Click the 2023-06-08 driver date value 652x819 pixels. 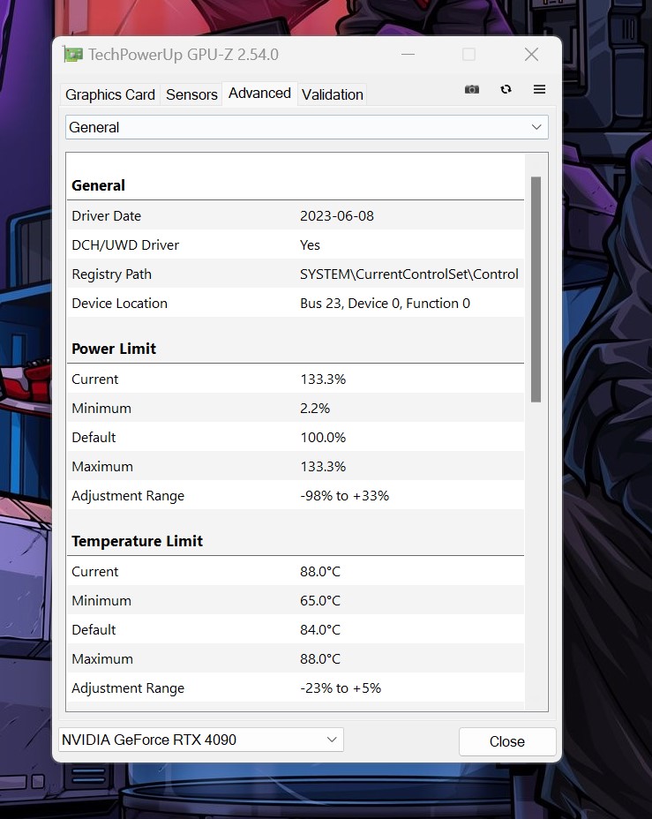pos(337,215)
